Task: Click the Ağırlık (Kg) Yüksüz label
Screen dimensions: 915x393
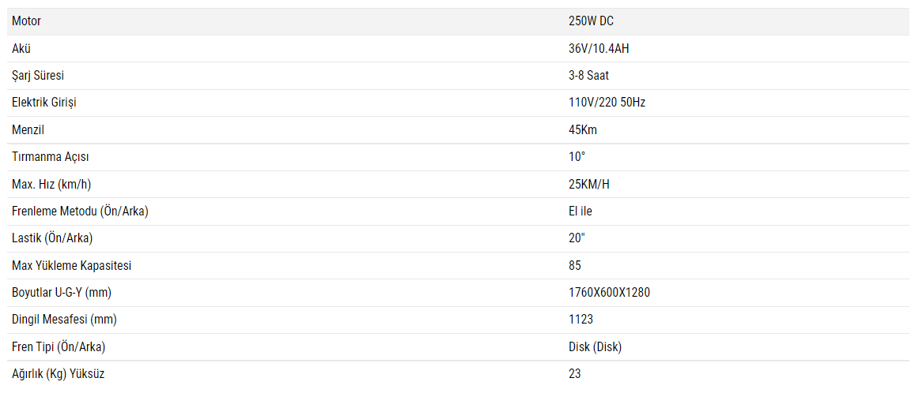Action: (59, 374)
